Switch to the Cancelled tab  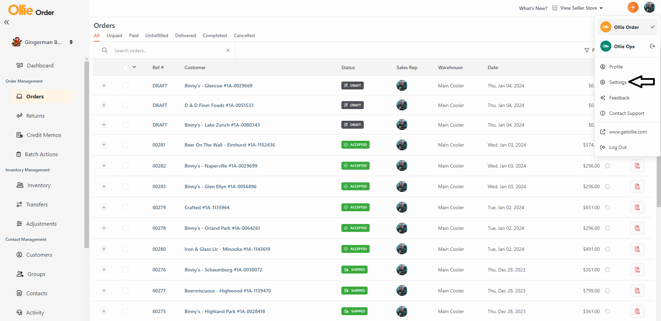(244, 35)
